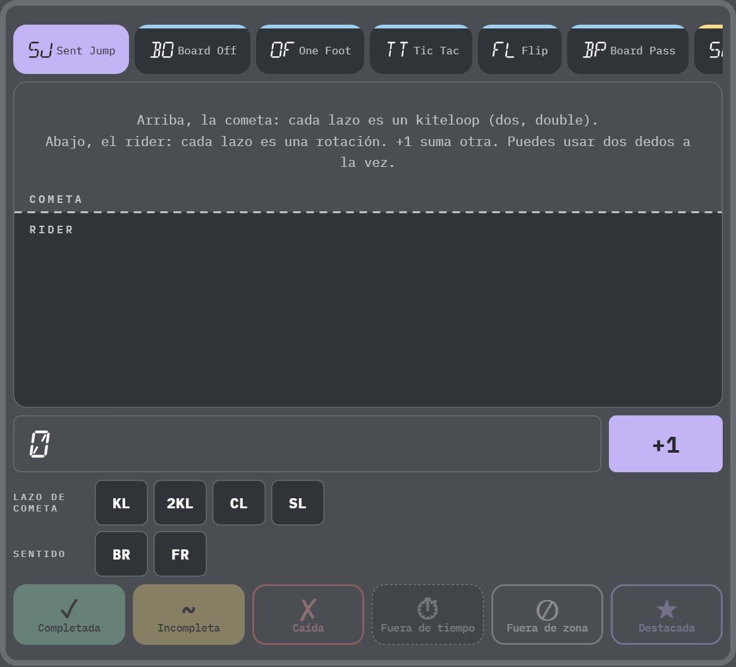Choose the Tic Tac tab
The image size is (736, 667).
point(421,49)
